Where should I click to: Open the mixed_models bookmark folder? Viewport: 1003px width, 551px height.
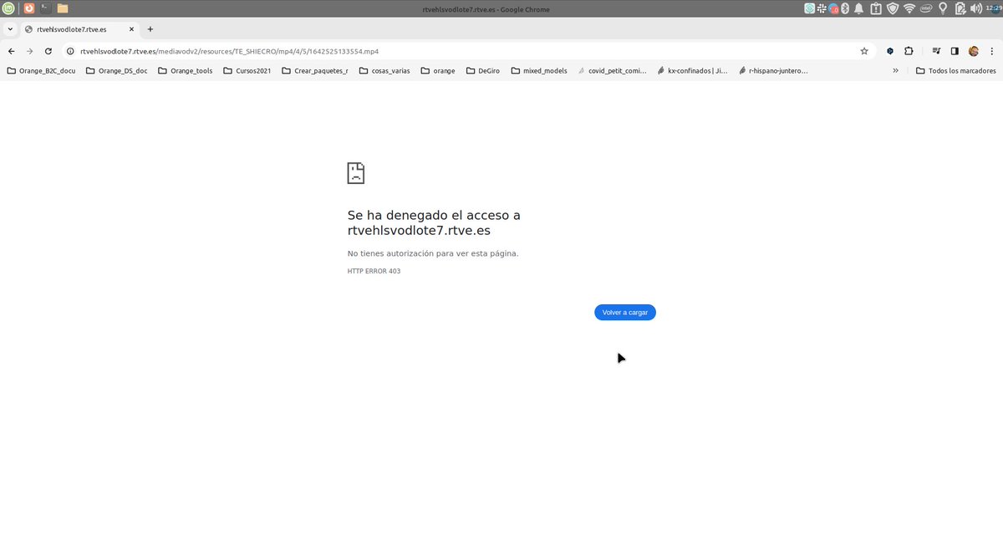tap(539, 71)
